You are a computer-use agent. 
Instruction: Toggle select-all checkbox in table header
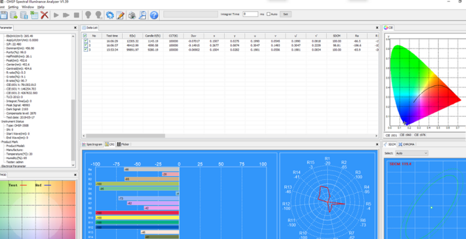[x=85, y=35]
